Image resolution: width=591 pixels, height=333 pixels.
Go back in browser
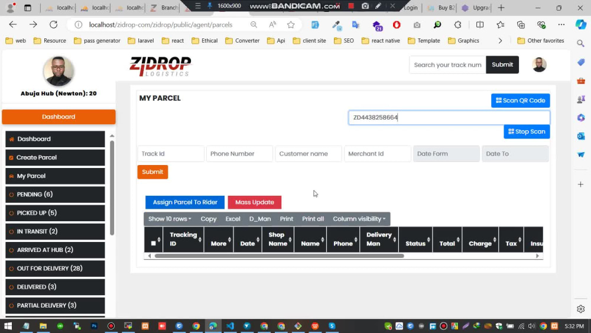pos(13,24)
